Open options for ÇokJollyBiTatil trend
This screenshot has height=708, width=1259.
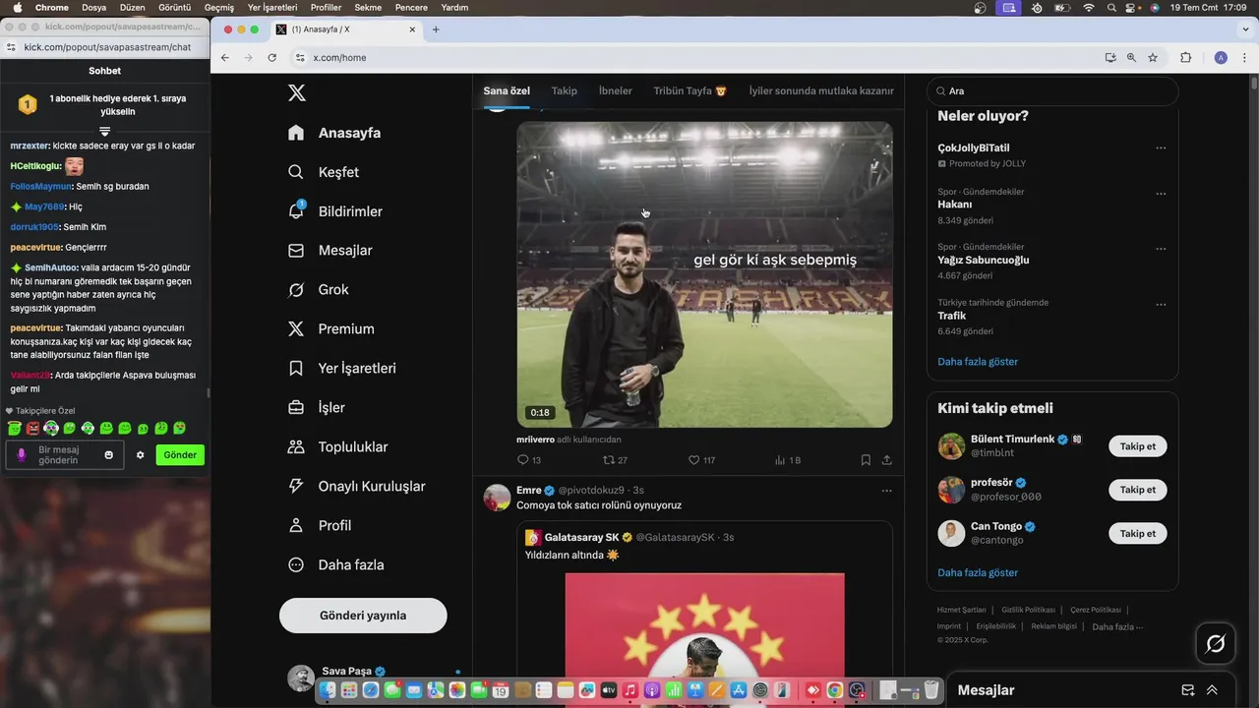click(x=1161, y=148)
